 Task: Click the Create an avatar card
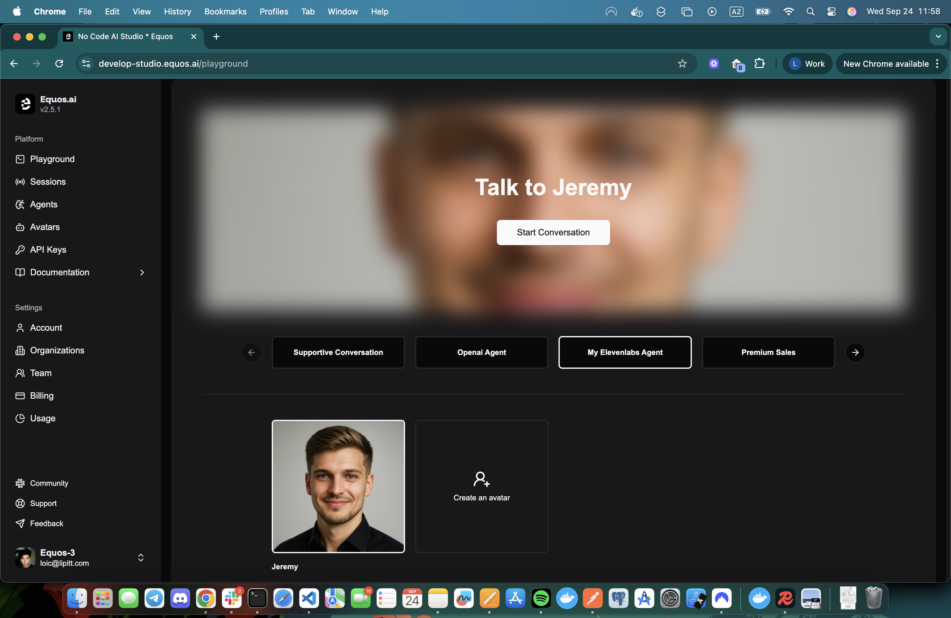pos(481,486)
